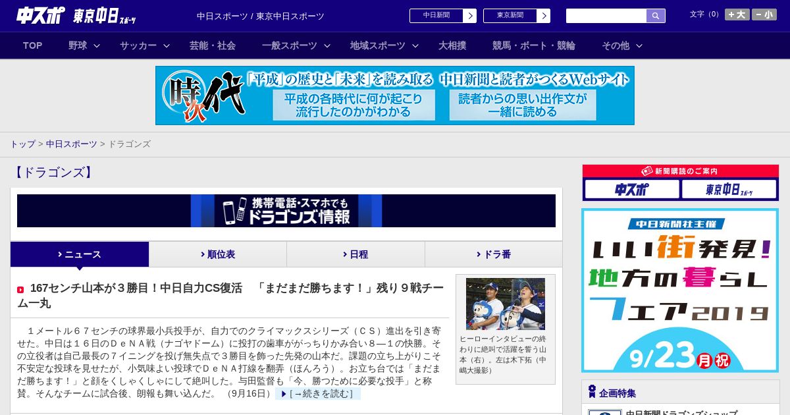Viewport: 790px width, 415px height.
Task: Click the arrow beside 中日新聞 button
Action: pyautogui.click(x=470, y=16)
